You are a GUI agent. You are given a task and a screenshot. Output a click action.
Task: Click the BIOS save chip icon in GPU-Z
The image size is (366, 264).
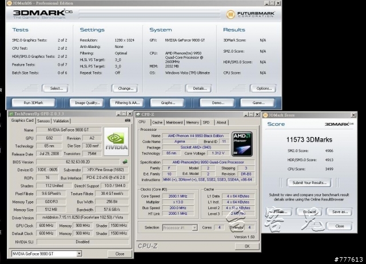125,161
